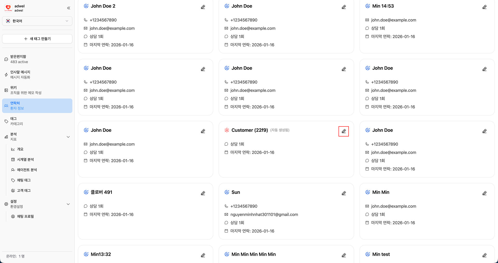Click edit pencil on John Doe 2 card

click(x=203, y=7)
